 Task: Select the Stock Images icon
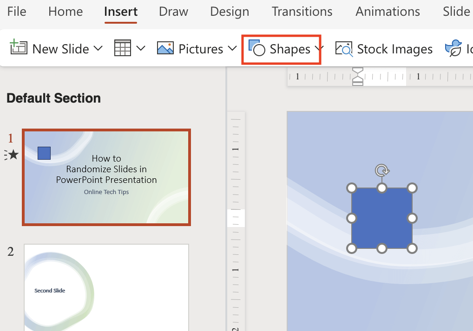tap(344, 48)
